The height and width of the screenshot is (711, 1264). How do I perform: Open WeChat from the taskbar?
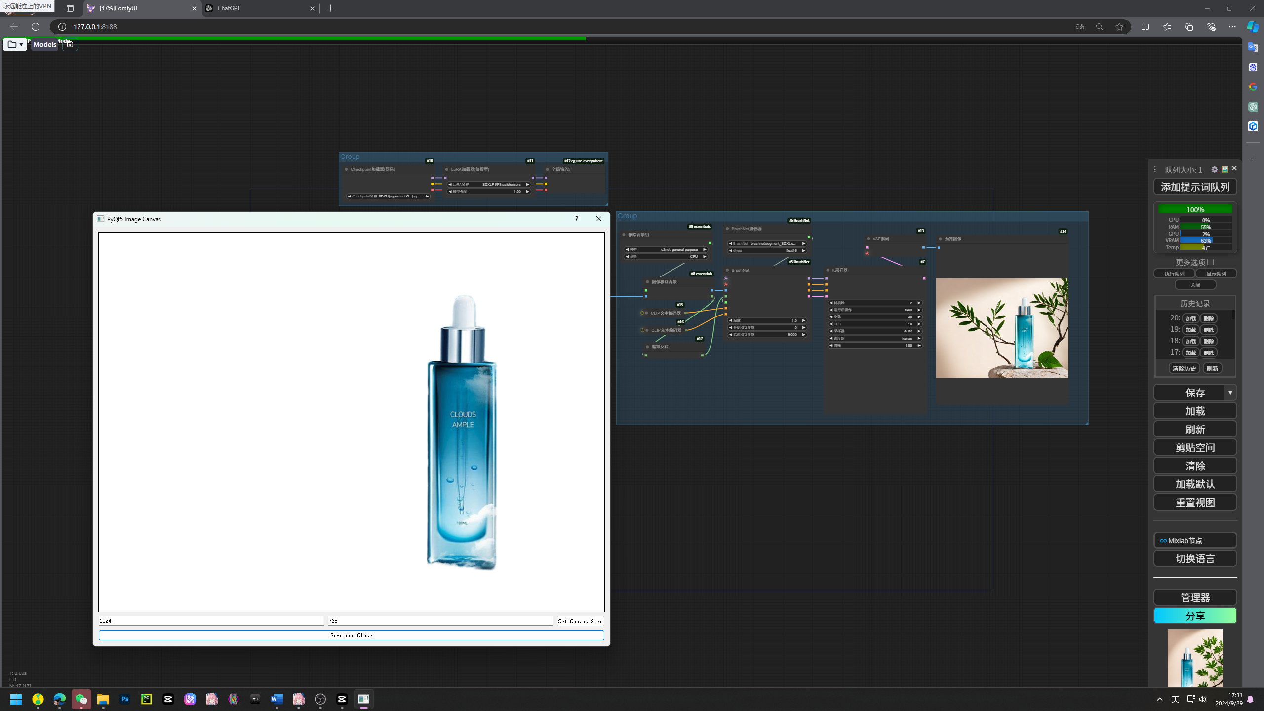click(81, 699)
